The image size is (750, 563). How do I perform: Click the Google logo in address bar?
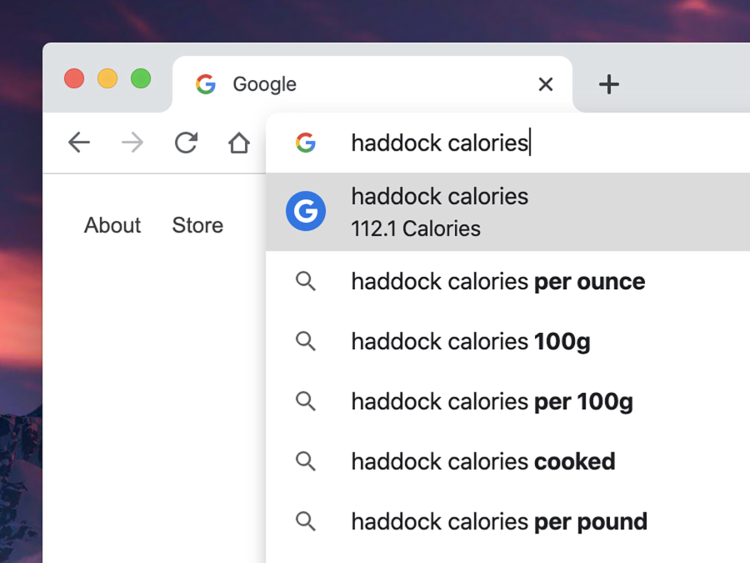[x=305, y=143]
